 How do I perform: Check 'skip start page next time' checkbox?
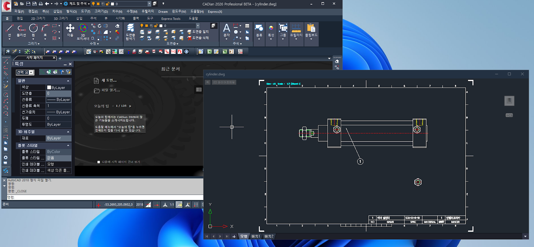[99, 162]
